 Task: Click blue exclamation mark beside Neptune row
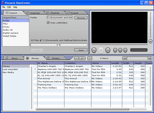click(35, 69)
